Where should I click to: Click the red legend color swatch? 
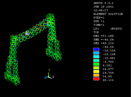96,79
